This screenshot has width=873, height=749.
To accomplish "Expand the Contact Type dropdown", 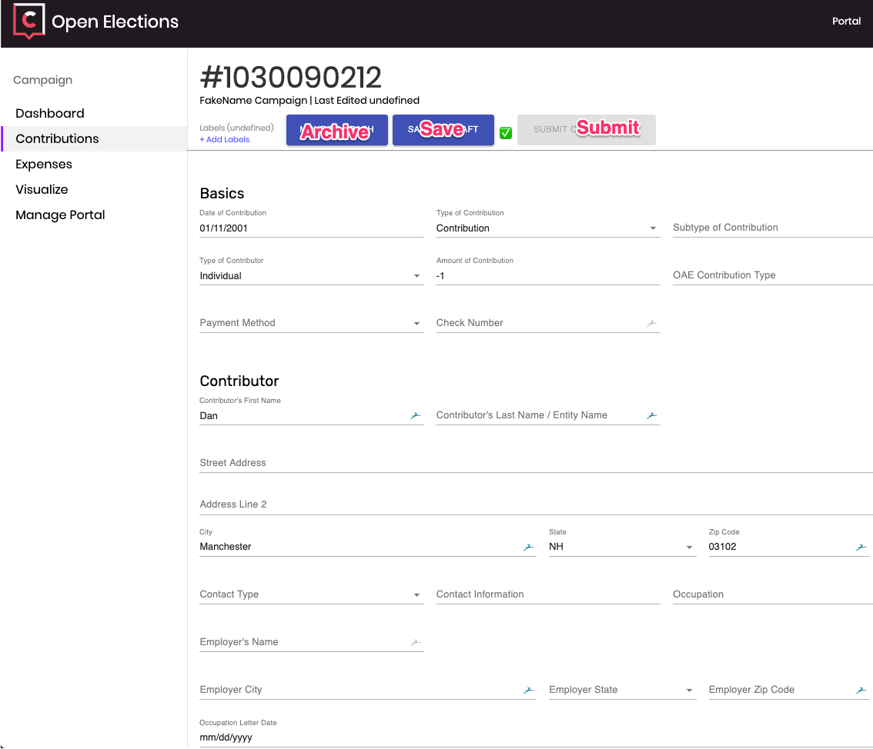I will [x=311, y=594].
